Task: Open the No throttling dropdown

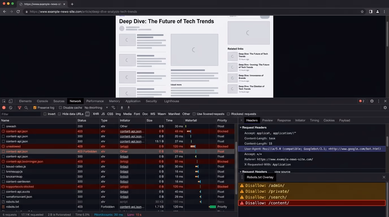Action: (96, 108)
